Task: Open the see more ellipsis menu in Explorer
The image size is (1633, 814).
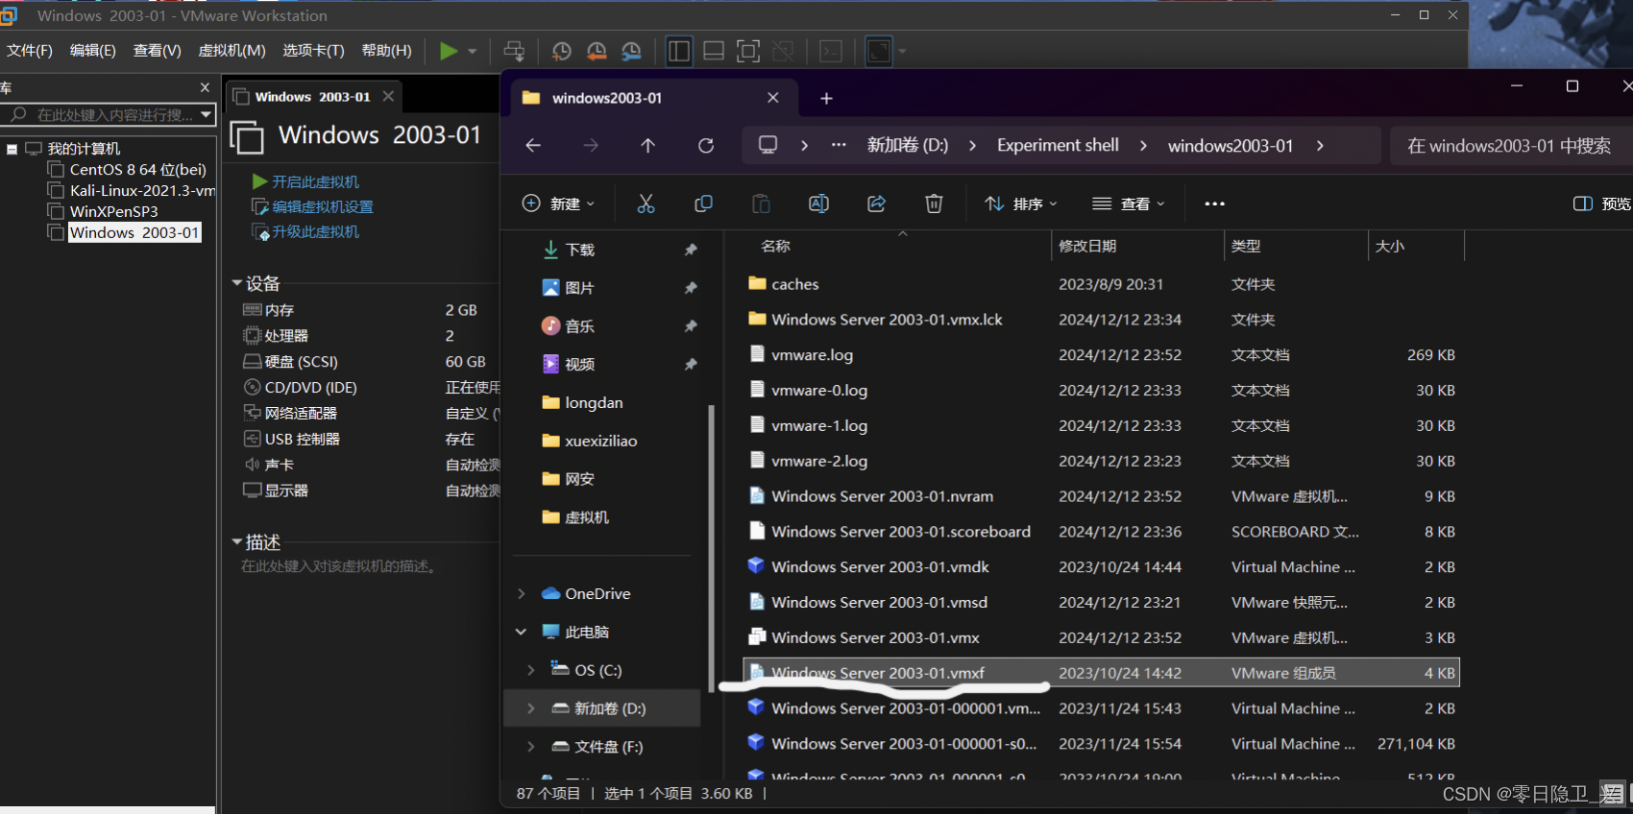Action: 1214,203
